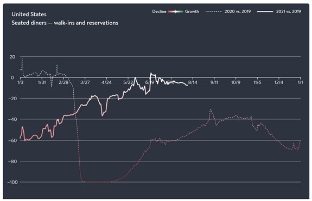Screen dimensions: 312x201
Task: Click the end point of the solid 2021 line
Action: pyautogui.click(x=187, y=86)
